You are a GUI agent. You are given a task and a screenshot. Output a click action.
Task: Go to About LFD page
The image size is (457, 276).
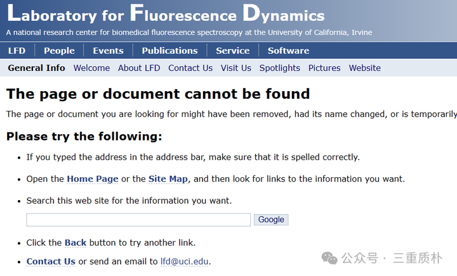coord(139,68)
